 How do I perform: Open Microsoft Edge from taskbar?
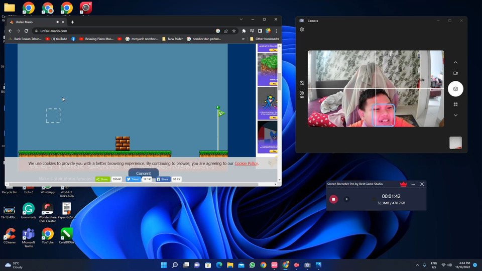tap(219, 265)
